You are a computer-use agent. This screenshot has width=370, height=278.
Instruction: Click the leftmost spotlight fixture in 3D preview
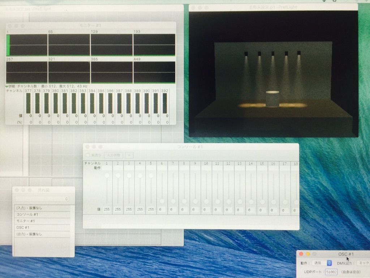246,54
